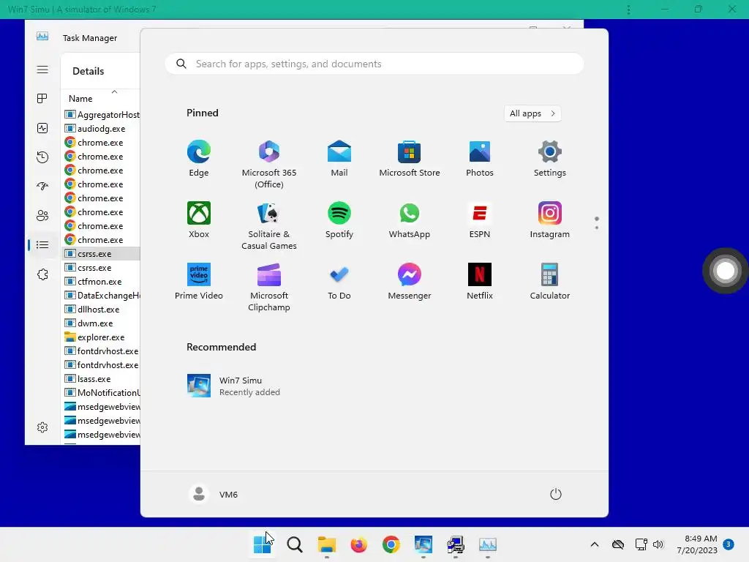The width and height of the screenshot is (749, 562).
Task: Launch the To Do app
Action: [x=339, y=281]
